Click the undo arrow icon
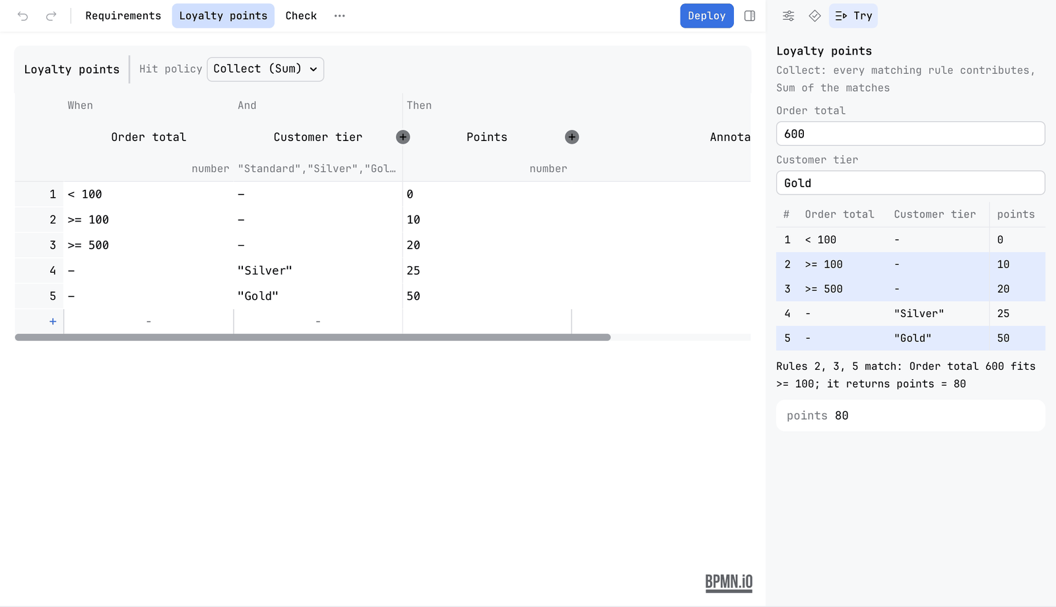The width and height of the screenshot is (1056, 607). tap(23, 16)
